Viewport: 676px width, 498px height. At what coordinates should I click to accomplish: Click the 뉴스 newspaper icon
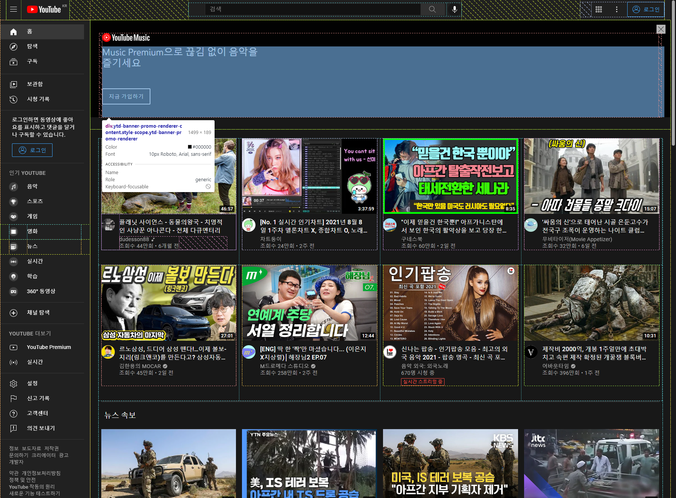tap(14, 246)
